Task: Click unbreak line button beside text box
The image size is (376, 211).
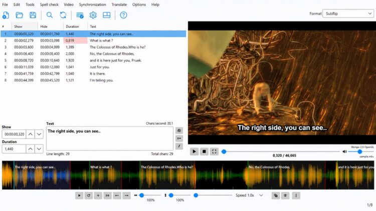Action: tap(179, 138)
